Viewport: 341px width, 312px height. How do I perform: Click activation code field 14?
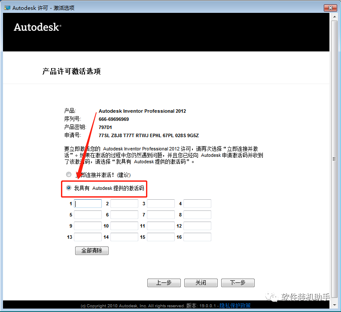(x=125, y=237)
